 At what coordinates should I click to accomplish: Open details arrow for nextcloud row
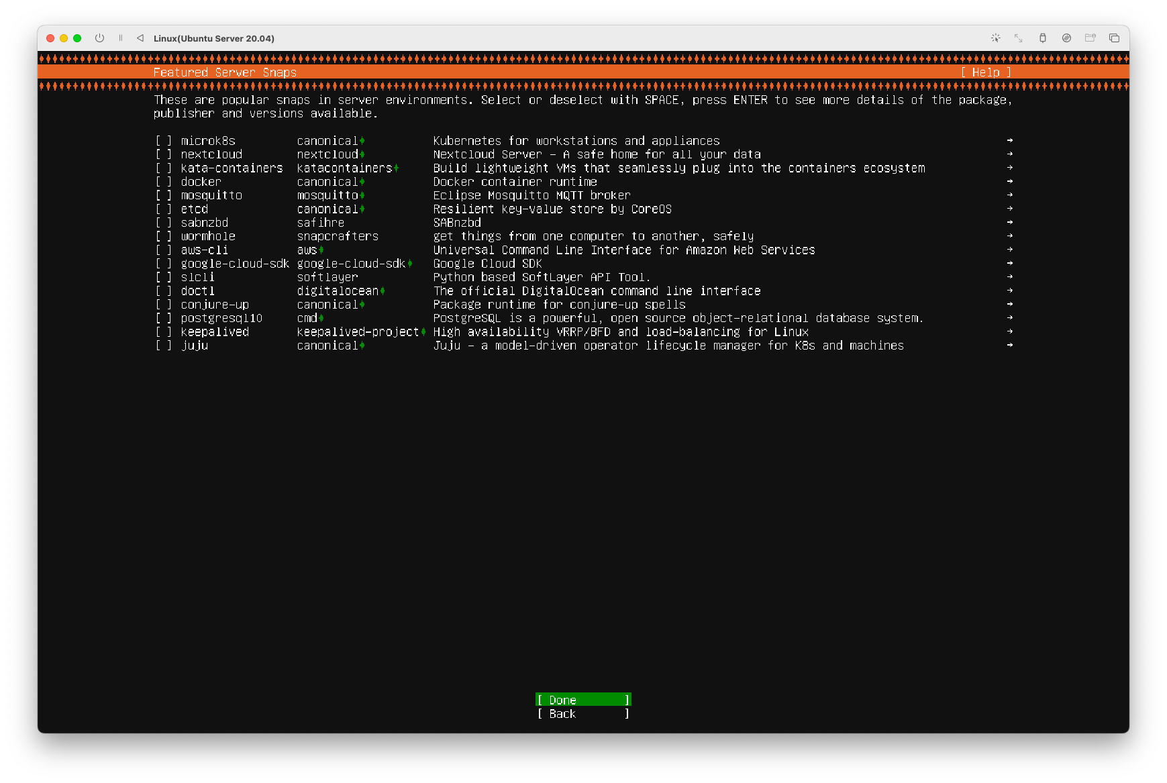click(1009, 154)
